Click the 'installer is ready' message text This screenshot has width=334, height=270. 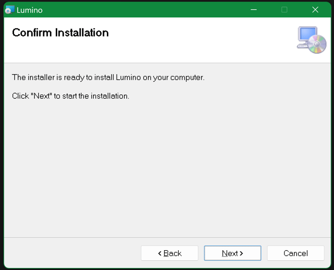pos(108,77)
